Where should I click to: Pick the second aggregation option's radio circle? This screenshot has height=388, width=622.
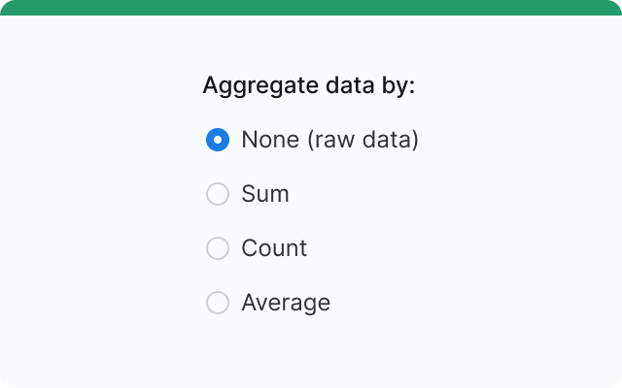(x=218, y=194)
